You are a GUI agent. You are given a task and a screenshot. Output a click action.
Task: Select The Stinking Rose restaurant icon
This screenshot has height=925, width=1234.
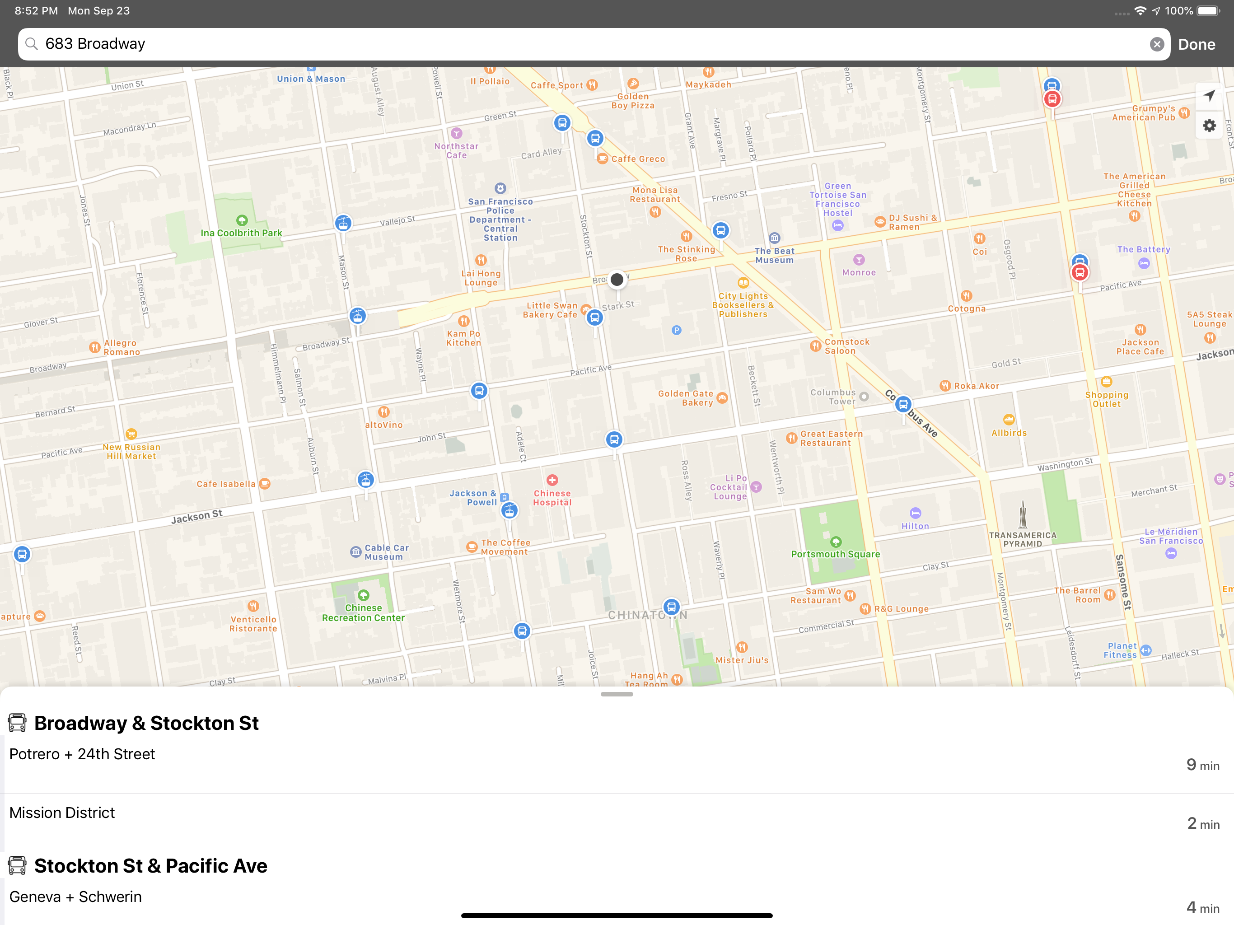pyautogui.click(x=686, y=237)
